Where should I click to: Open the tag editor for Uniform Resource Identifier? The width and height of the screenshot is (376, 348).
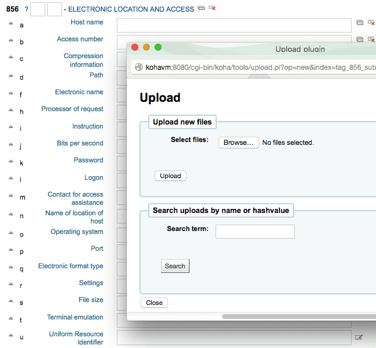(x=359, y=337)
